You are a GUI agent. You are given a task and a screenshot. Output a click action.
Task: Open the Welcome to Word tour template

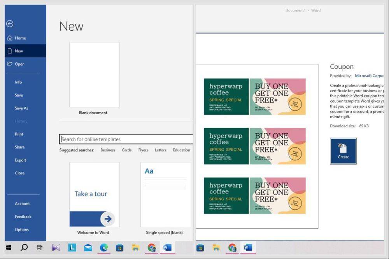[94, 195]
